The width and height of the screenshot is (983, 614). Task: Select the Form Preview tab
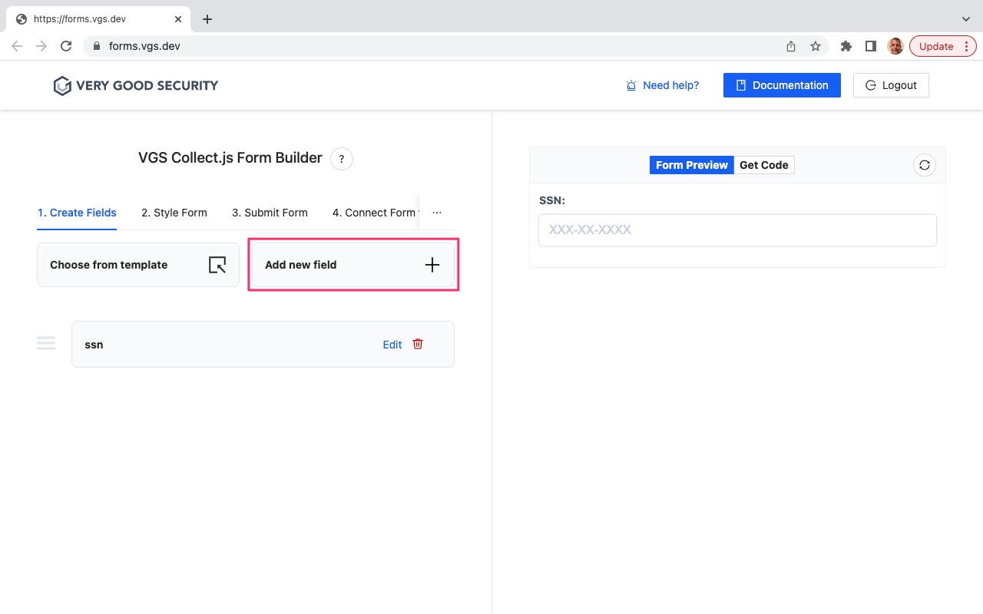pos(692,165)
